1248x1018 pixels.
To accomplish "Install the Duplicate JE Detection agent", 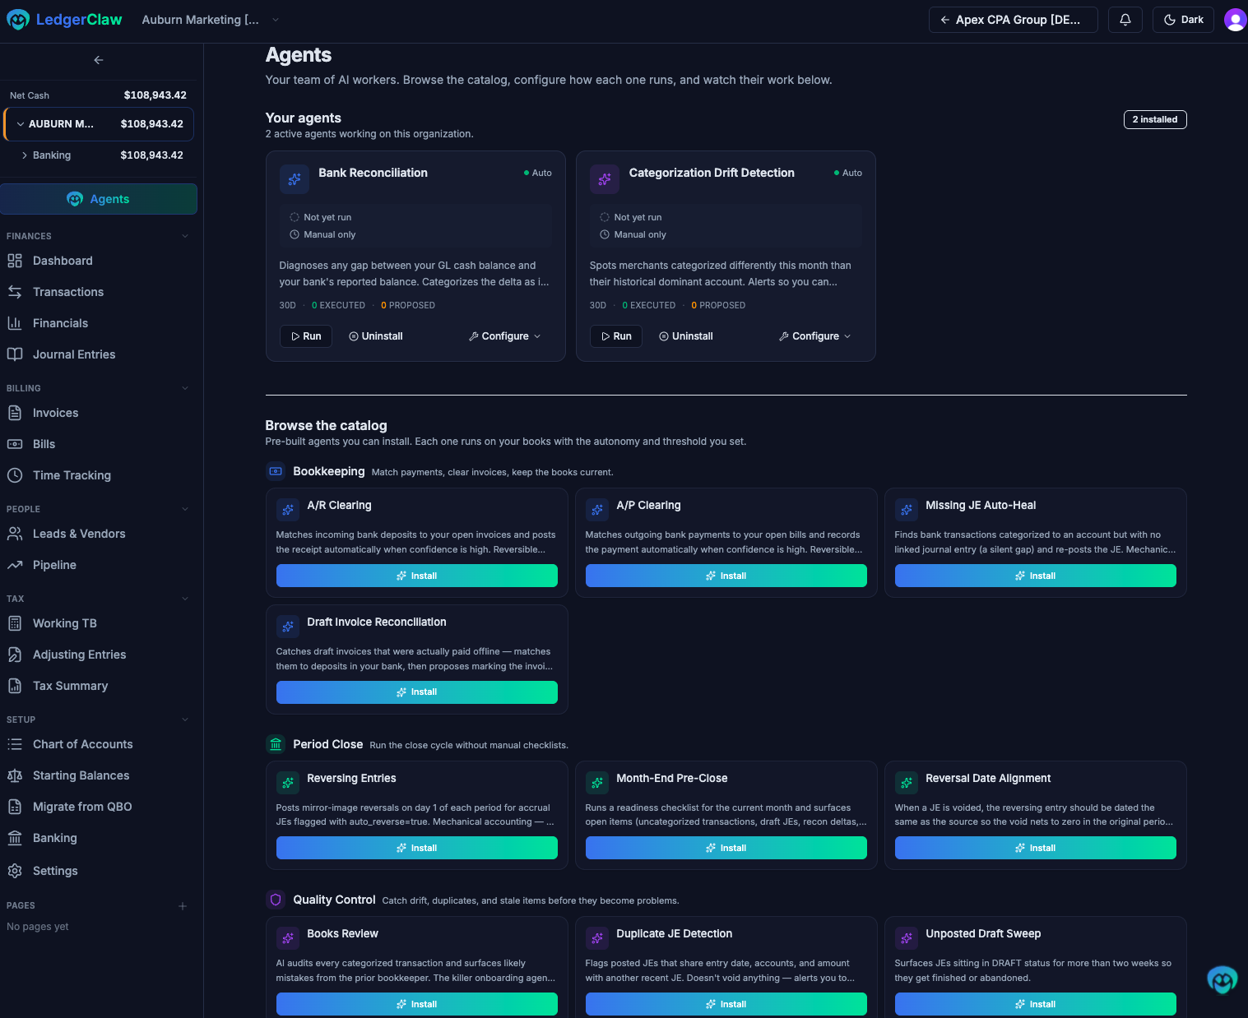I will [726, 1004].
